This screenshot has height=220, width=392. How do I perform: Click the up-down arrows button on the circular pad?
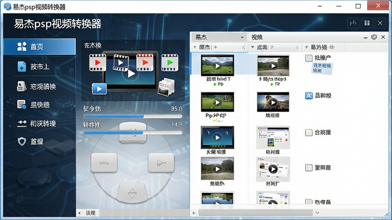click(132, 192)
